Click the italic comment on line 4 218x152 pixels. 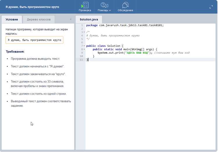point(113,36)
